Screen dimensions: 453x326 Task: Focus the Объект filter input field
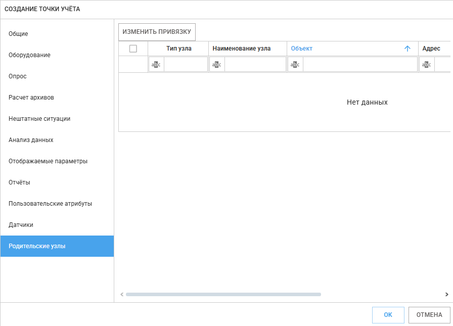pyautogui.click(x=359, y=65)
